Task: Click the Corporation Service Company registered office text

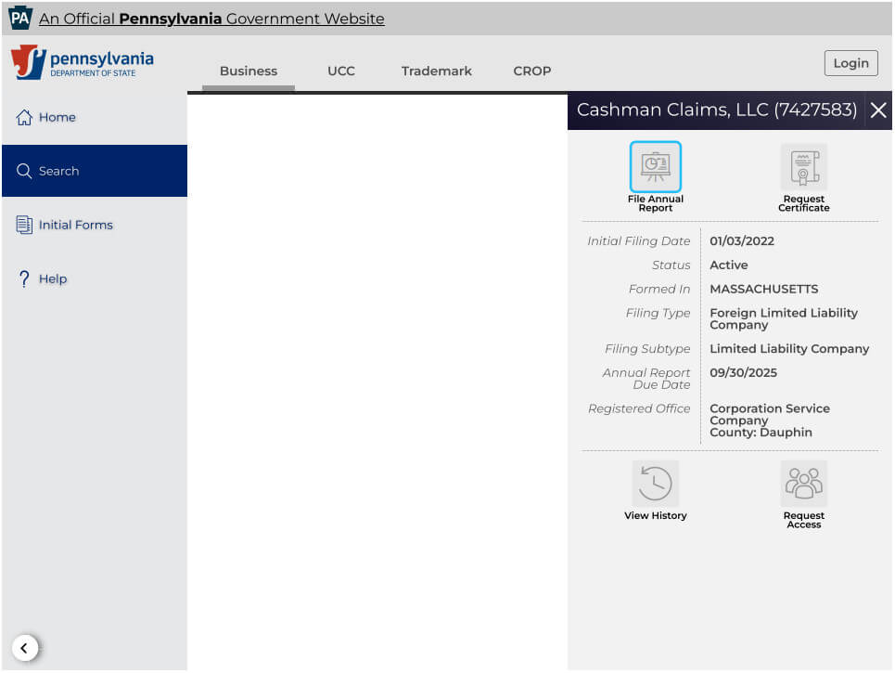Action: pyautogui.click(x=769, y=414)
